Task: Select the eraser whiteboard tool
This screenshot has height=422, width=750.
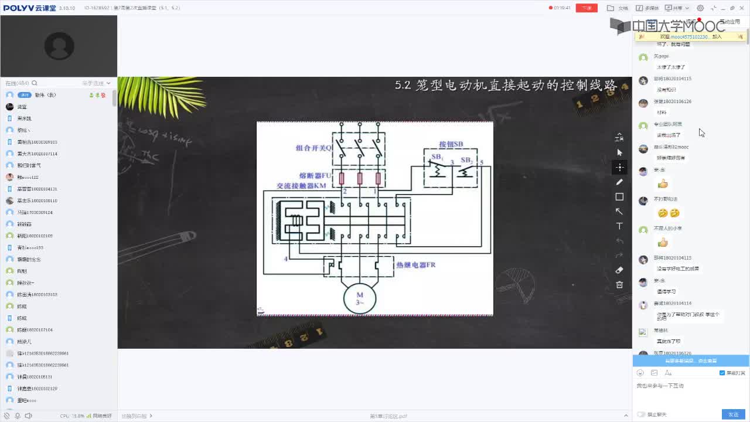Action: coord(619,270)
